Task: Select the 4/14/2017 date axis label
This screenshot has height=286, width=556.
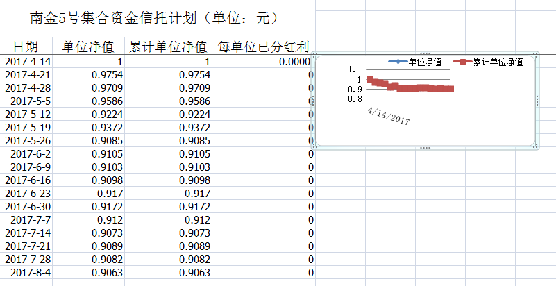Action: [x=389, y=116]
